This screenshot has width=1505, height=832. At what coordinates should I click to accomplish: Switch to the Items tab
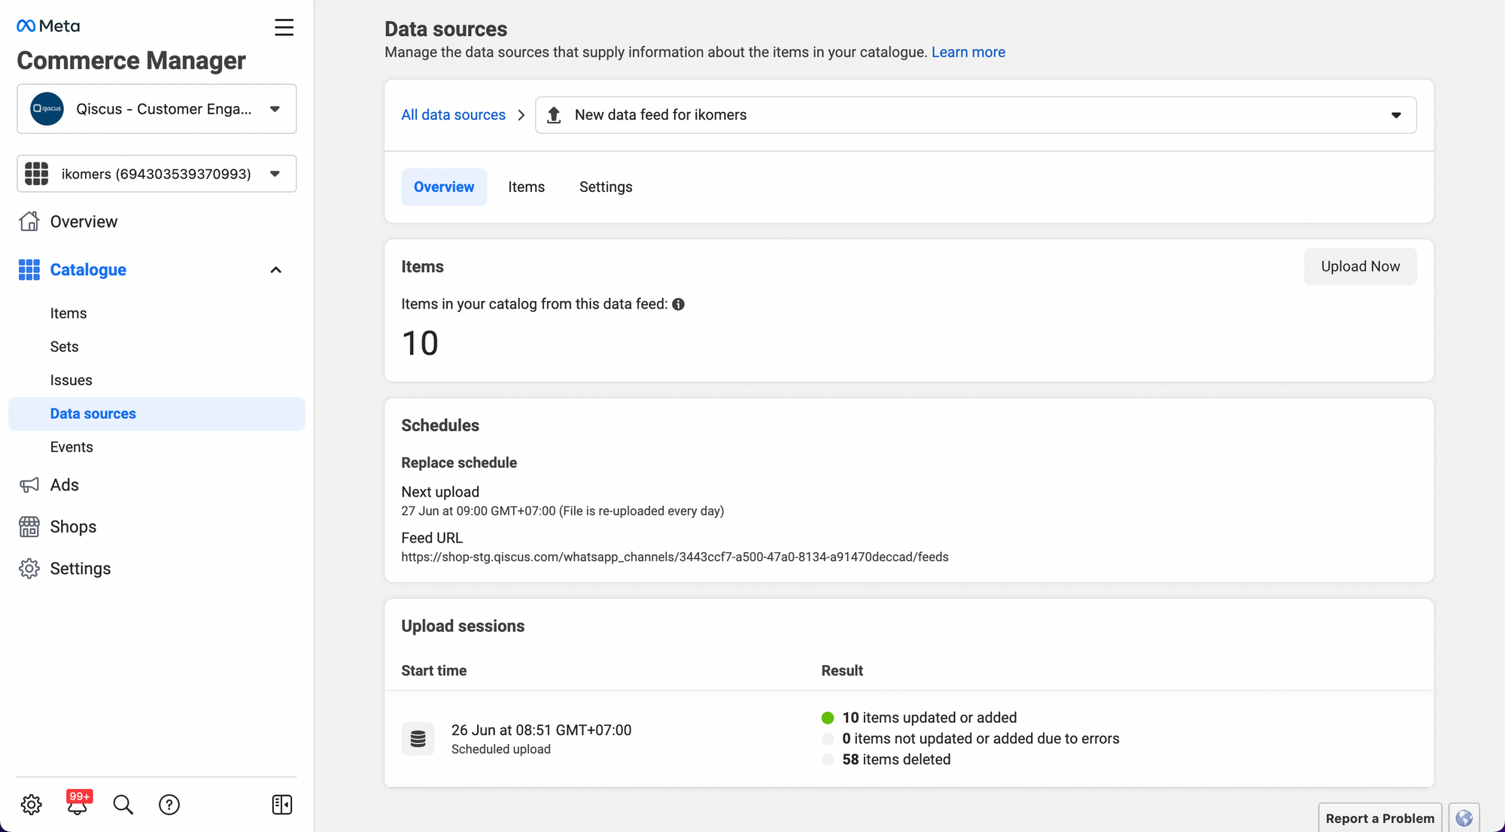[x=526, y=187]
